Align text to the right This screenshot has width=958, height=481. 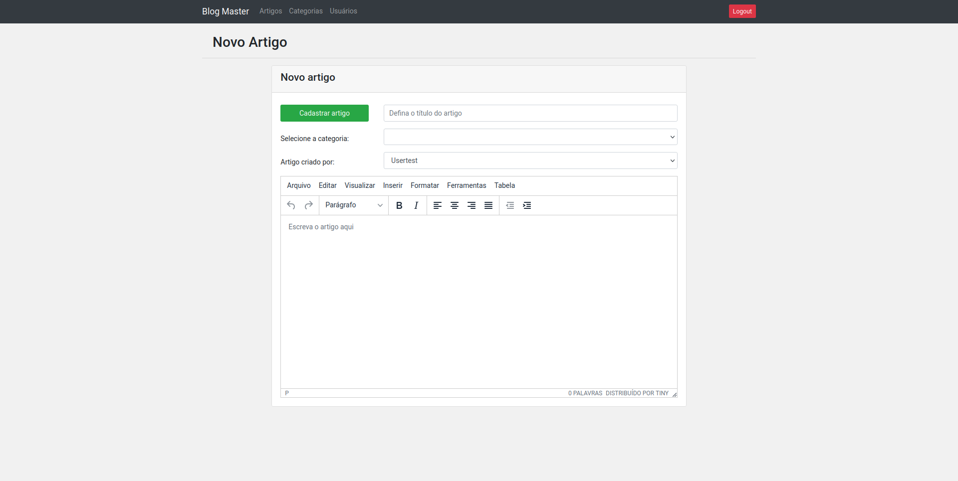[472, 205]
